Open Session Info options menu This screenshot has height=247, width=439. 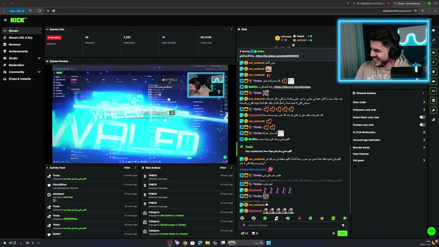tap(231, 29)
